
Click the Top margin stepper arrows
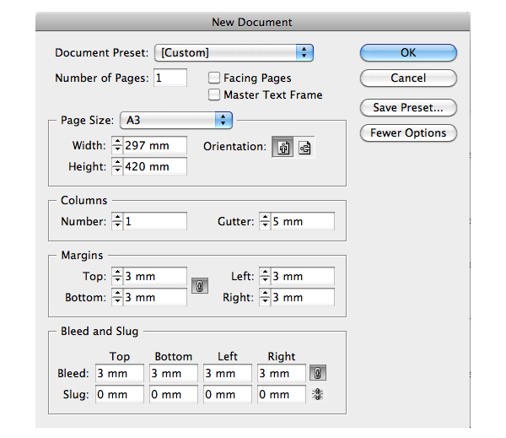(117, 276)
